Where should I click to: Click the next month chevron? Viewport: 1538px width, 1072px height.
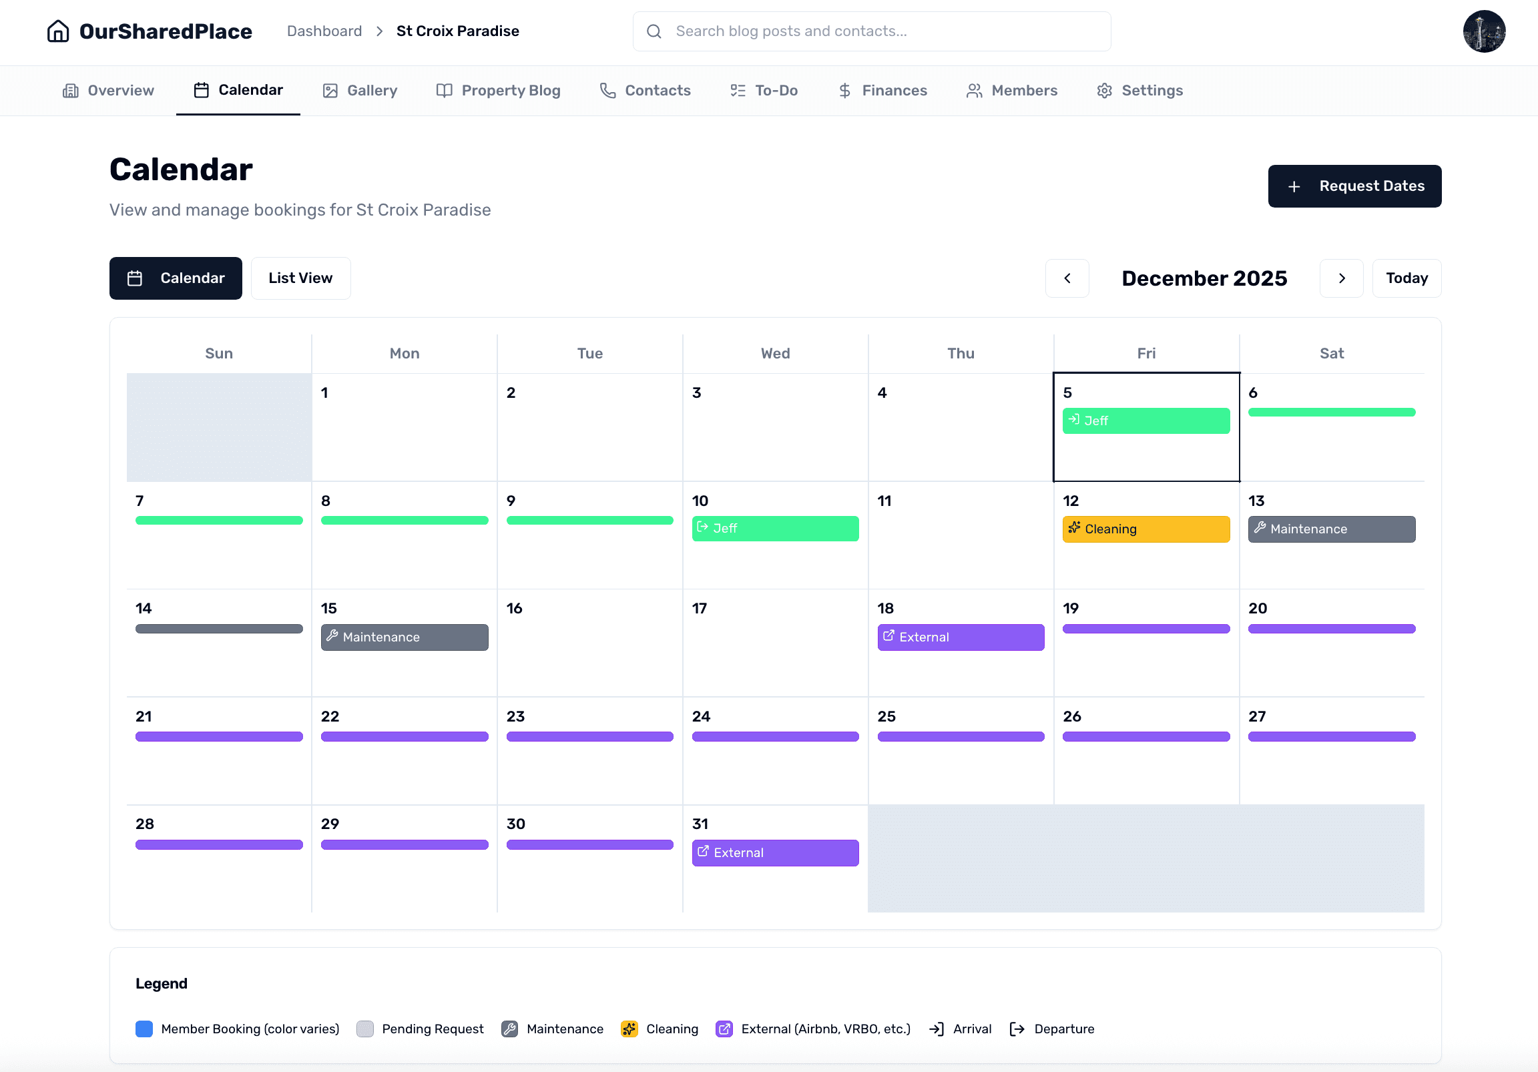coord(1342,278)
